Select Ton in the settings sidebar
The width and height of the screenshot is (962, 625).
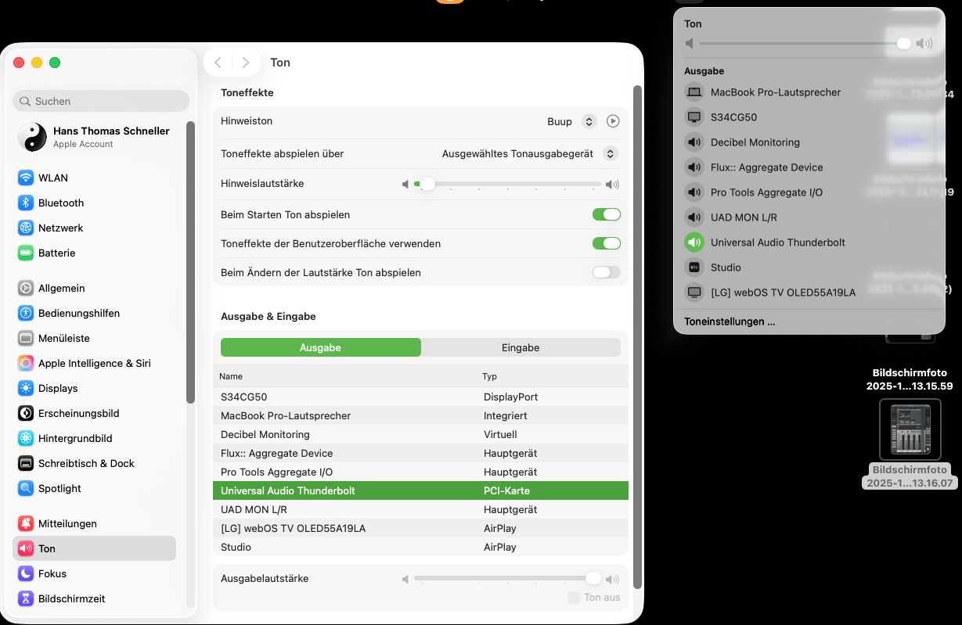pos(94,548)
